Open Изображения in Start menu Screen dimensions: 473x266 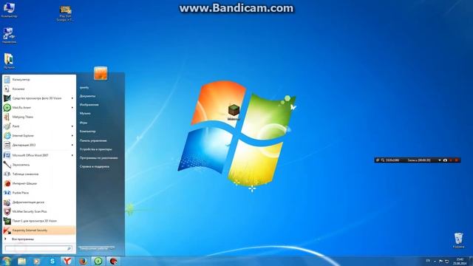point(89,105)
